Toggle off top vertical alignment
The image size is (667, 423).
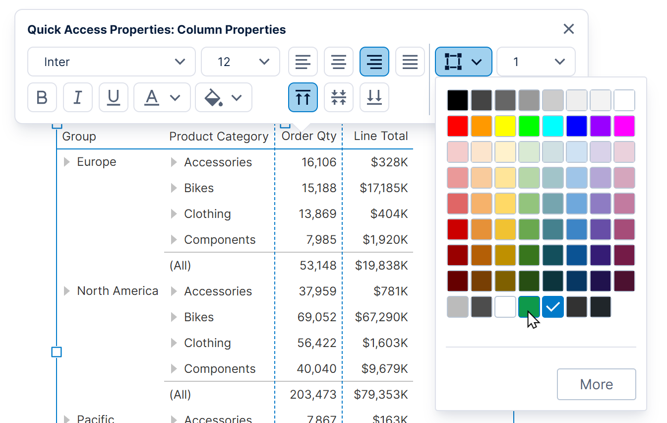[x=303, y=97]
